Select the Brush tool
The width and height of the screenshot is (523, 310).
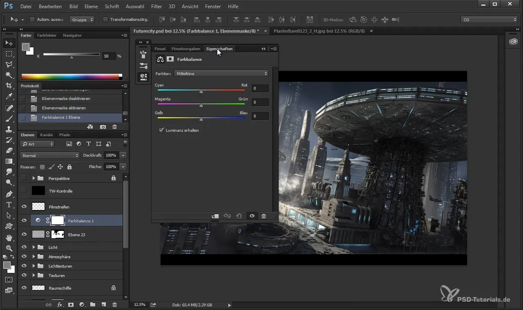click(x=9, y=119)
